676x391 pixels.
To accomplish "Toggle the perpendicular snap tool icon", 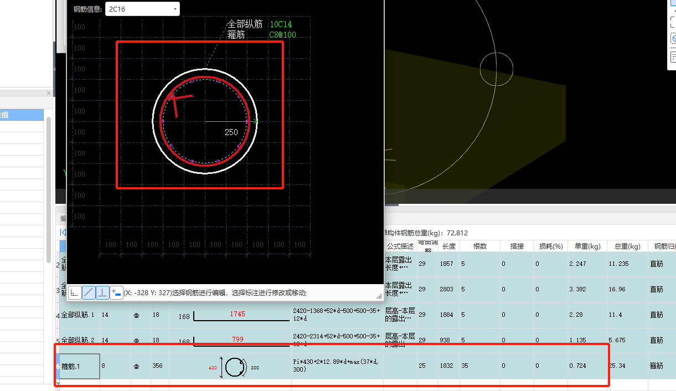I will point(102,292).
